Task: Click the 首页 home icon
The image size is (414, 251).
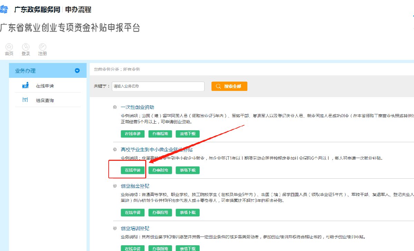Action: (x=9, y=47)
